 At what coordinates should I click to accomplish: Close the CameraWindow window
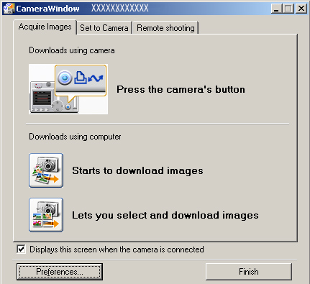point(301,9)
